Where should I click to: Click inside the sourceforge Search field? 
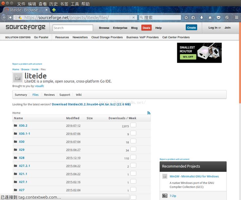click(73, 28)
